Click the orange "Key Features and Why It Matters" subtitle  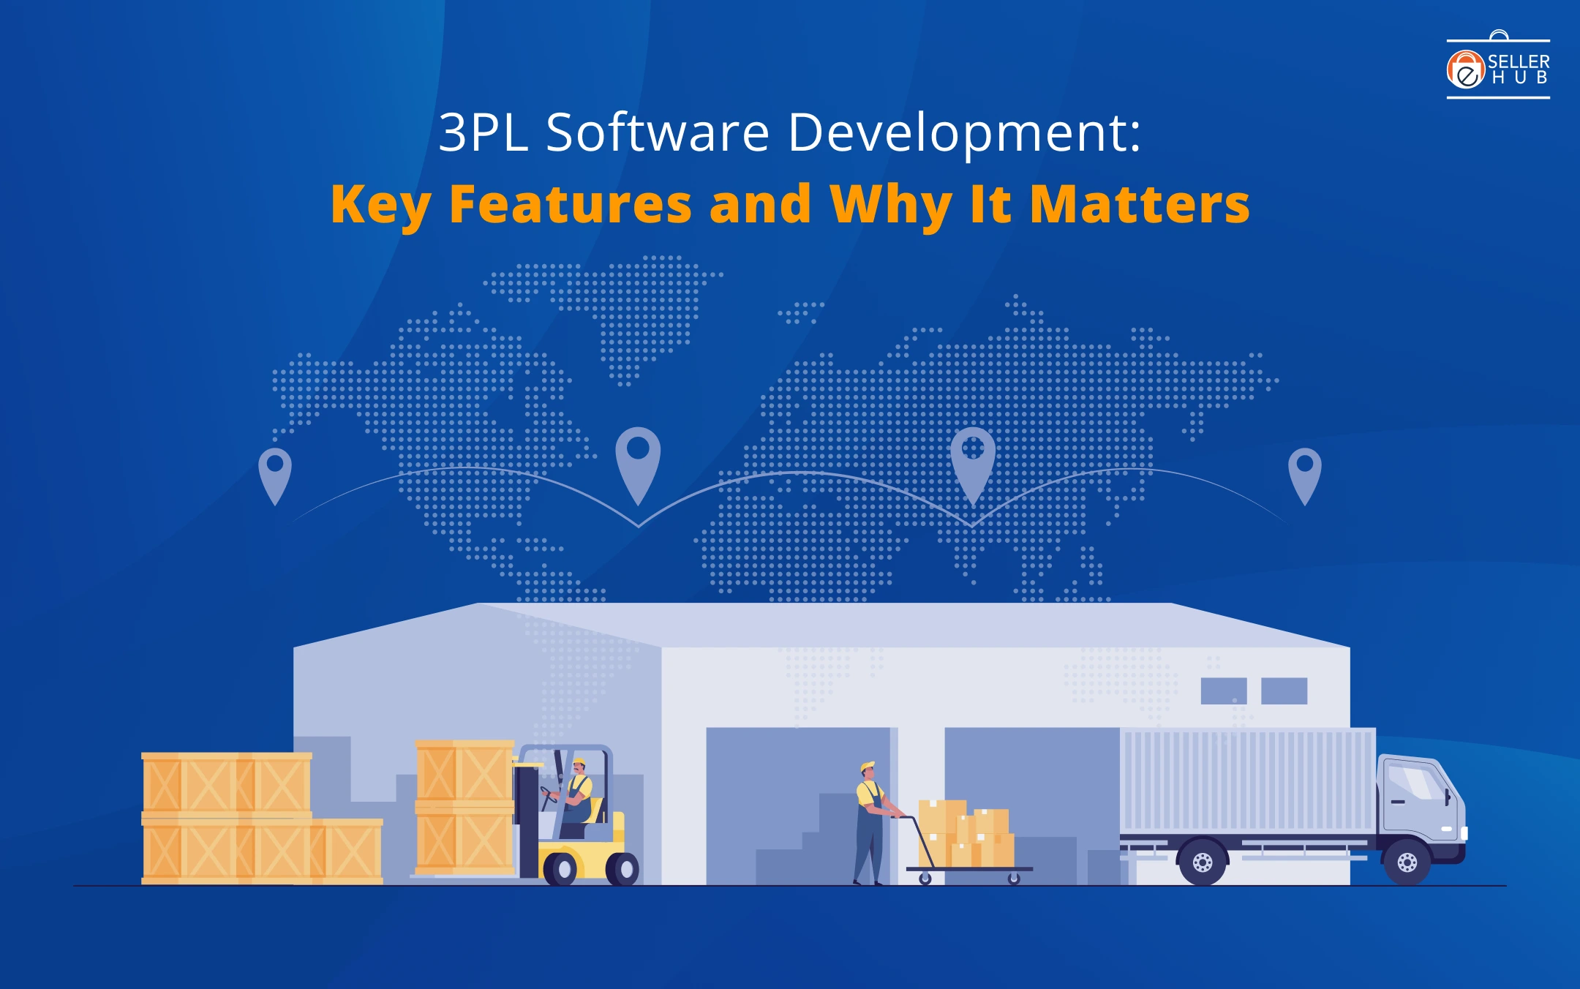click(790, 204)
